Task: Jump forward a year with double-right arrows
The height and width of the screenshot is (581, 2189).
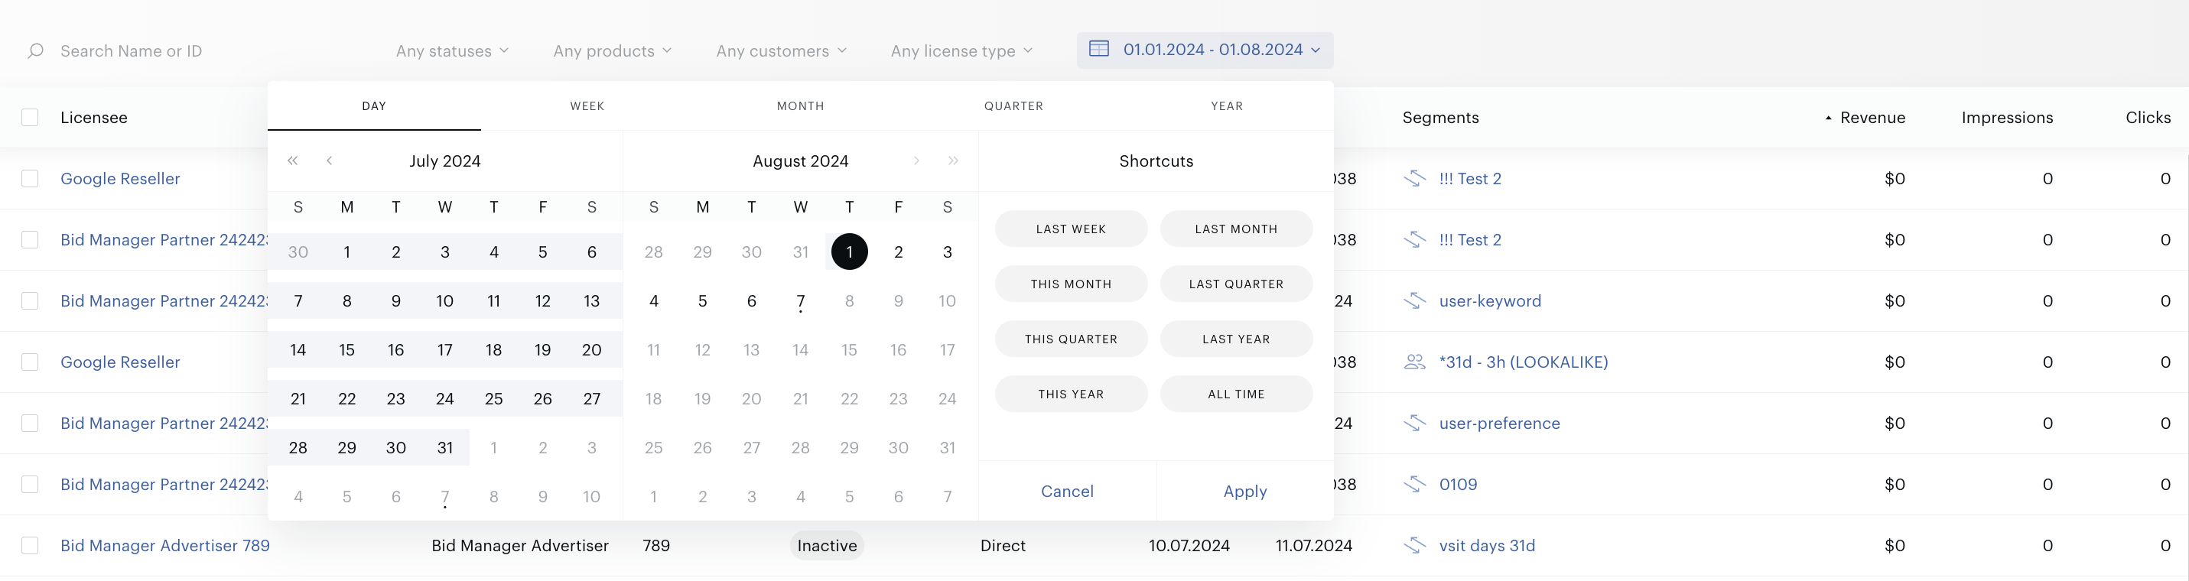Action: (x=954, y=161)
